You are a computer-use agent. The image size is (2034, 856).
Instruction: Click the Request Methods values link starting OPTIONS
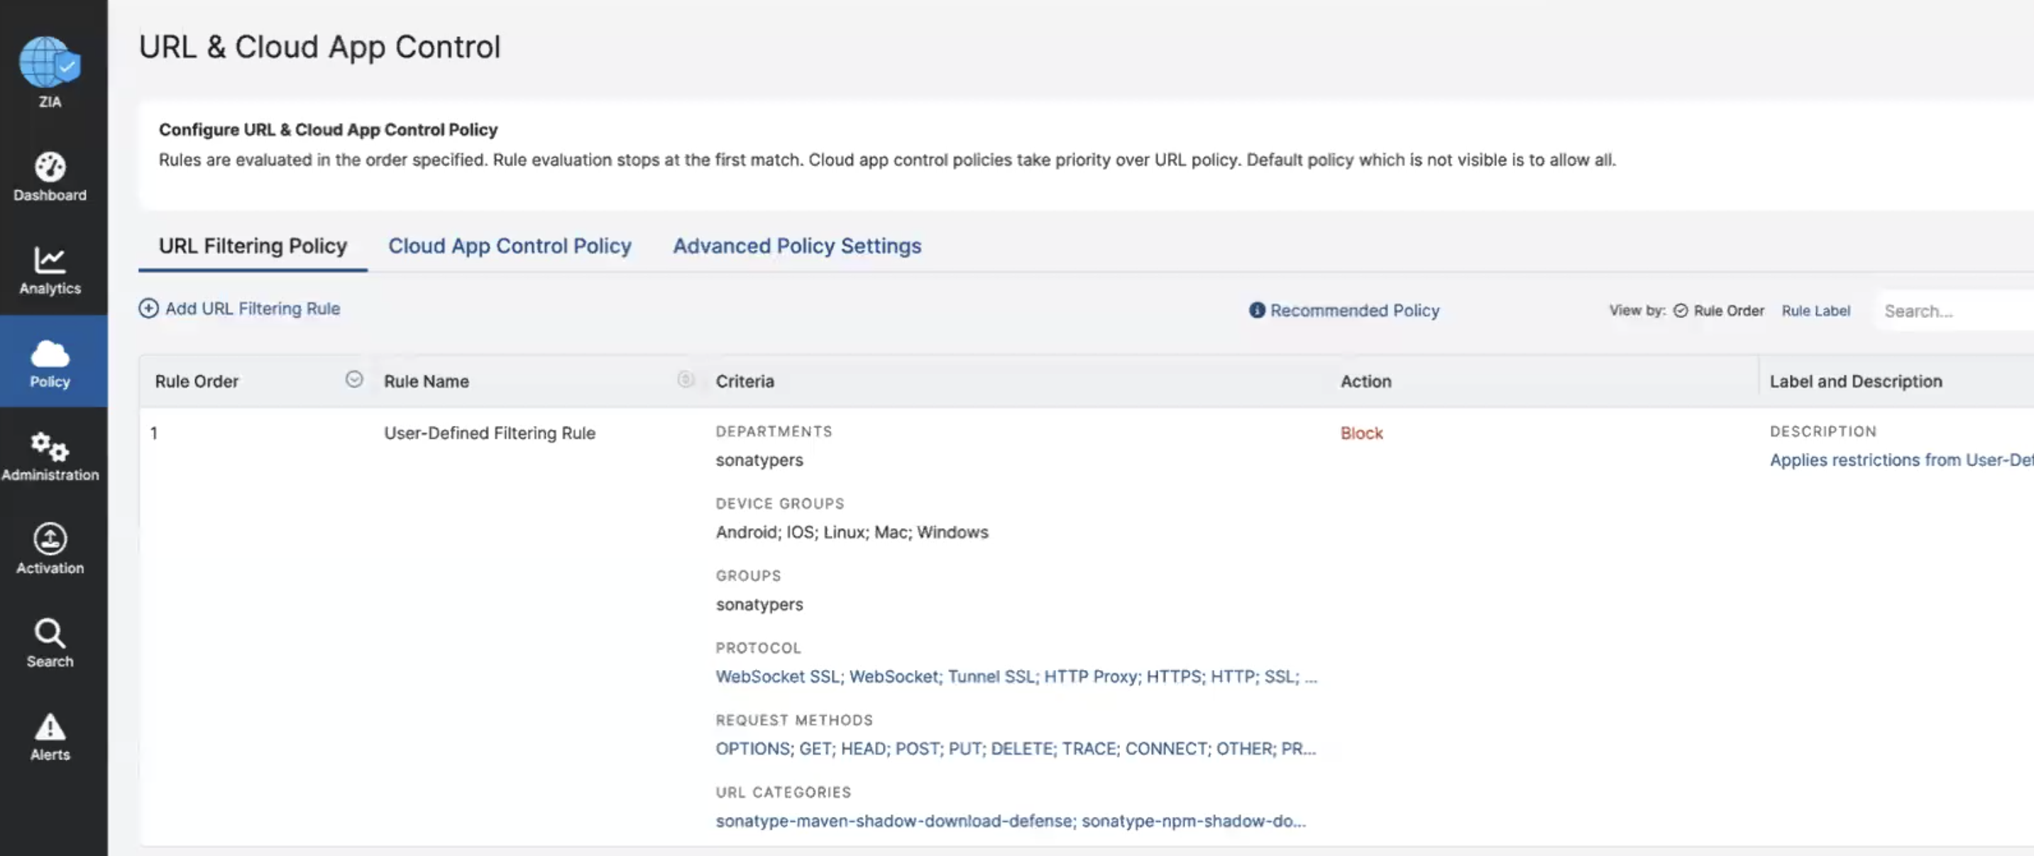1016,749
